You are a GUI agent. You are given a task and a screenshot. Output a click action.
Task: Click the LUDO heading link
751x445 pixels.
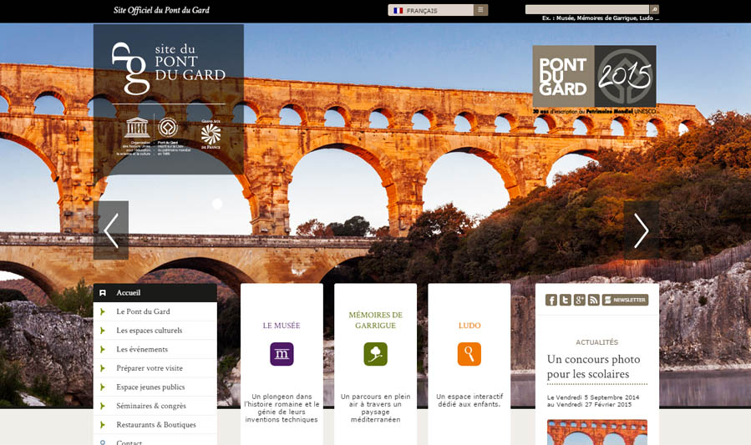tap(469, 326)
